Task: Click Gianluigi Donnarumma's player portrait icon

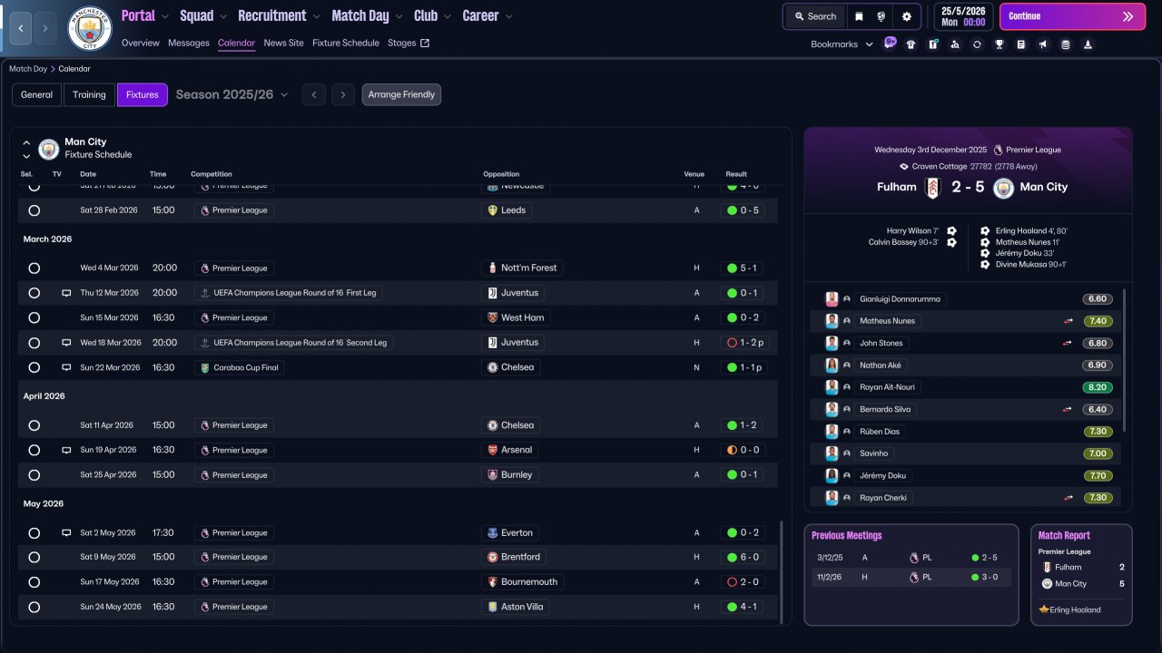Action: pos(832,299)
